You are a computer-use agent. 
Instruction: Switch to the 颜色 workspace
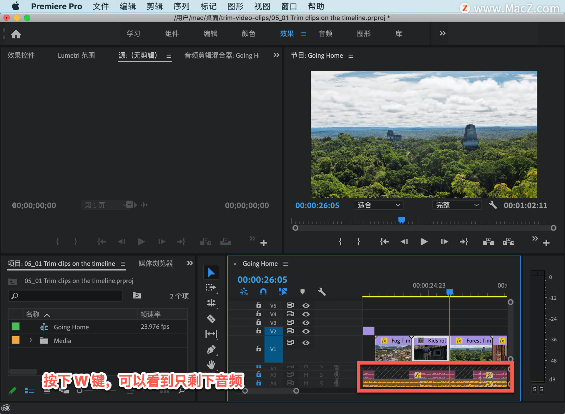point(248,34)
